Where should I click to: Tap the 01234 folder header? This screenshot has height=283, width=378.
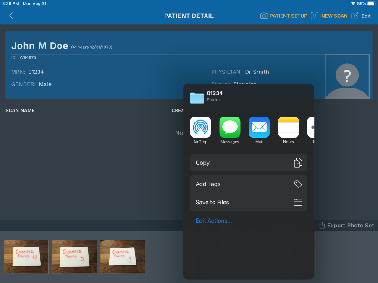tap(214, 96)
